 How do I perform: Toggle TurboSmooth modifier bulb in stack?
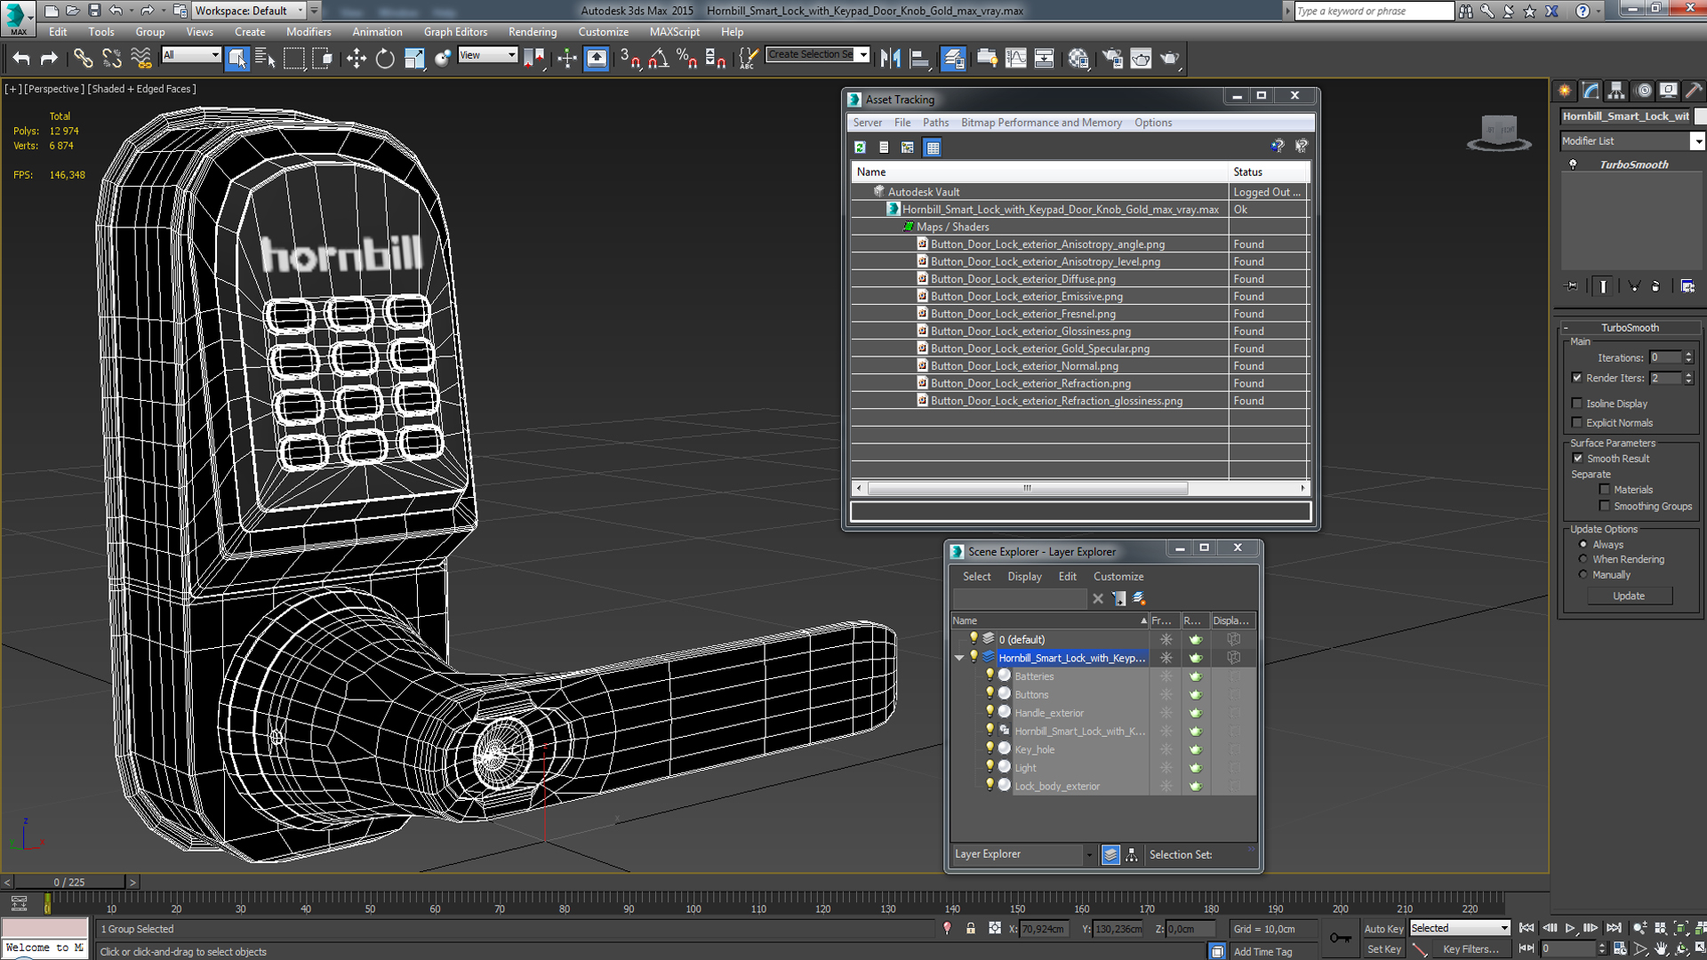[x=1573, y=164]
